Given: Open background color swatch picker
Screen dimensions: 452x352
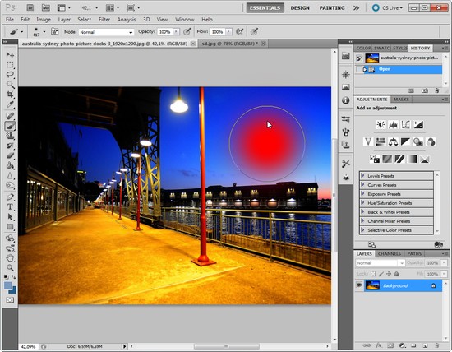Looking at the screenshot, I should coord(13,290).
